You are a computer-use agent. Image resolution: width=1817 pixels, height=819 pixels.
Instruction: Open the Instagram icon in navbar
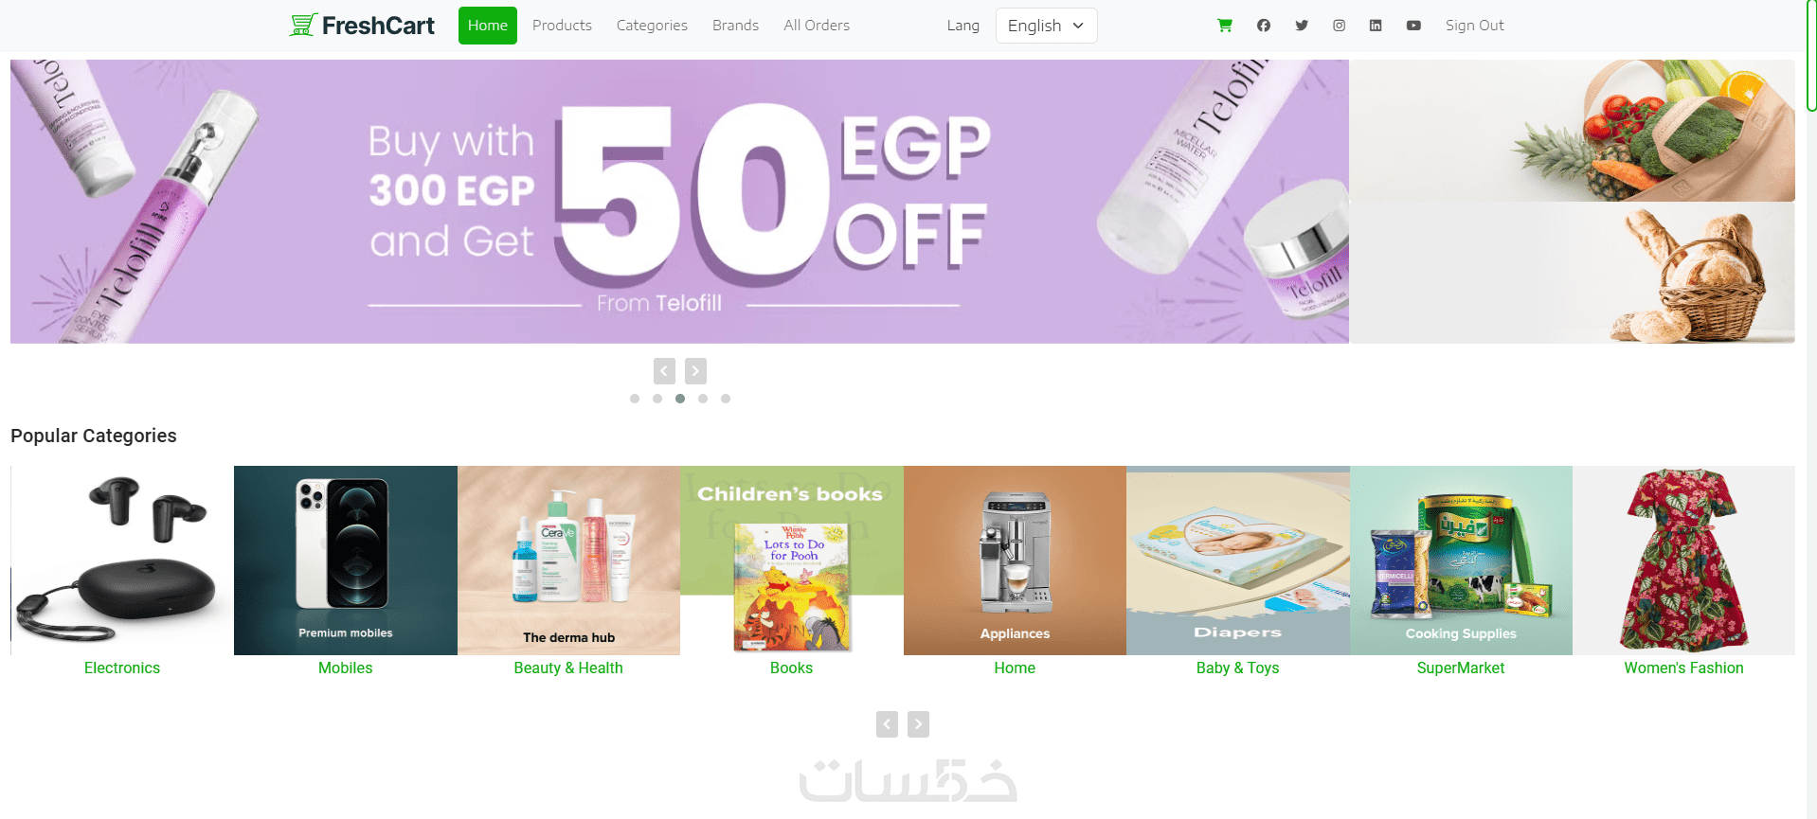tap(1339, 26)
